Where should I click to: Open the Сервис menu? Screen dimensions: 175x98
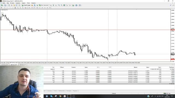(24, 3)
